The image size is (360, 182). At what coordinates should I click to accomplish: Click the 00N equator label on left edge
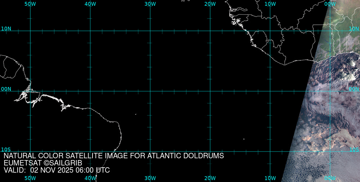tap(6, 89)
